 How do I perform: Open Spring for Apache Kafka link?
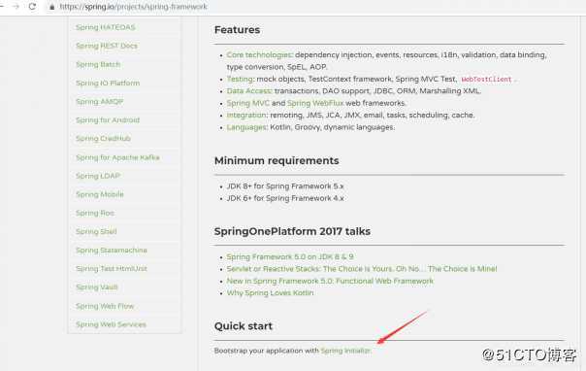point(117,157)
